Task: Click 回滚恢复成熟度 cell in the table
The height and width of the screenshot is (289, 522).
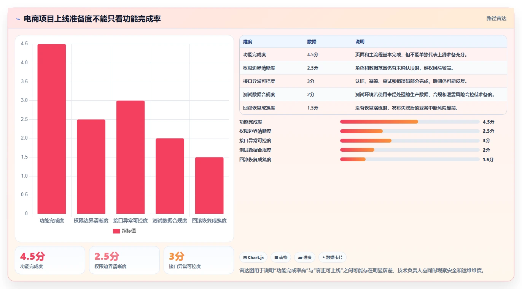Action: 259,108
